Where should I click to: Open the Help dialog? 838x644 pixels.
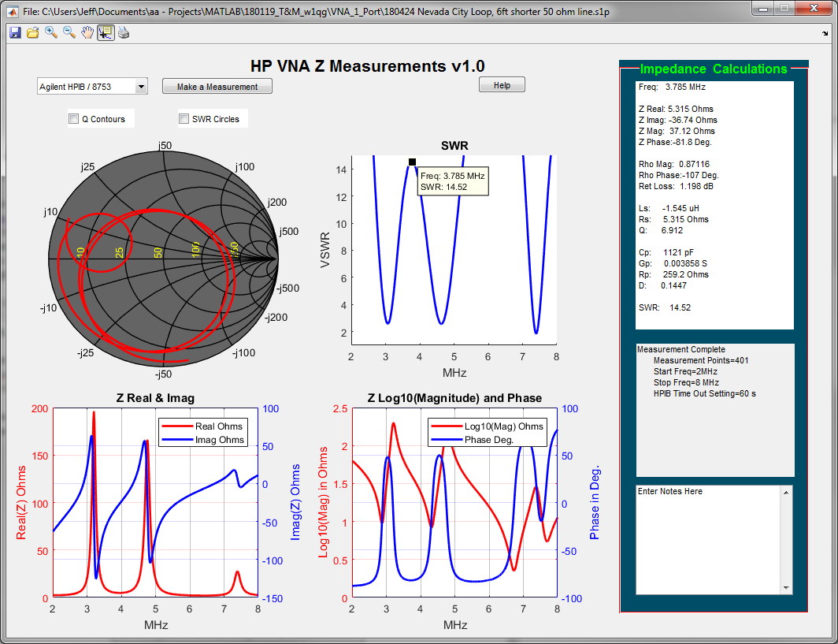coord(501,84)
